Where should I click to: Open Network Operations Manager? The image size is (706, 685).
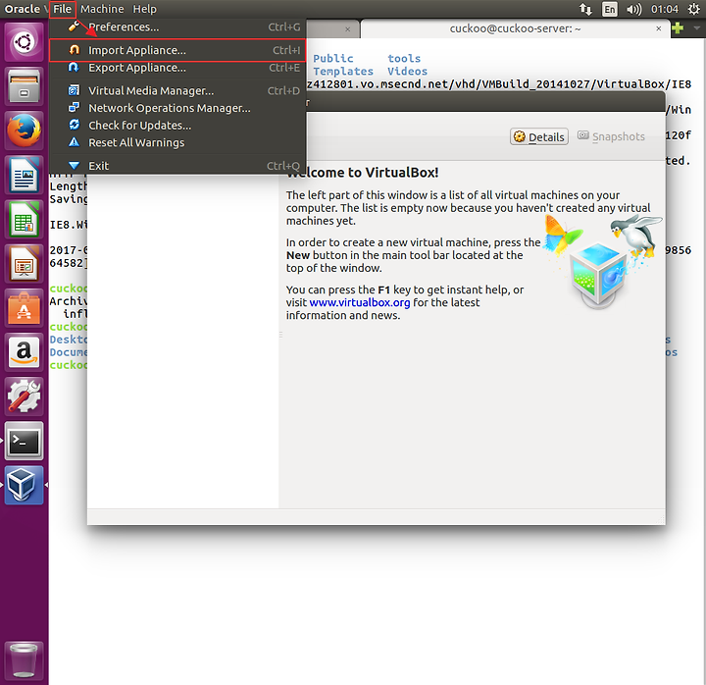177,108
